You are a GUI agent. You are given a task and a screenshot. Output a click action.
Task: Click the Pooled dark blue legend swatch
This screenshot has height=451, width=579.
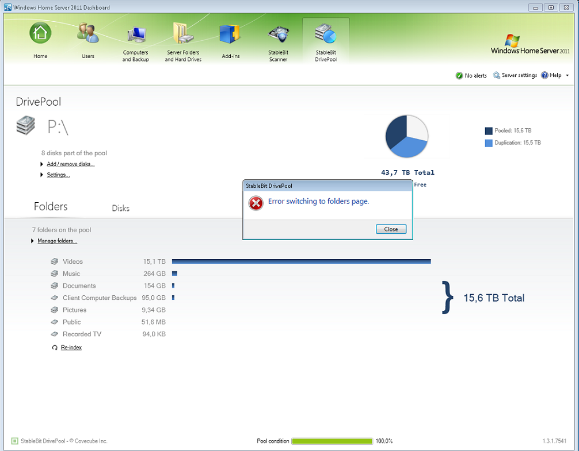point(489,131)
